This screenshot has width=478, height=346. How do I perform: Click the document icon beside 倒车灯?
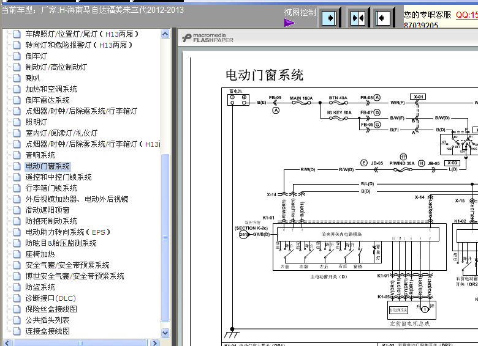click(x=17, y=56)
